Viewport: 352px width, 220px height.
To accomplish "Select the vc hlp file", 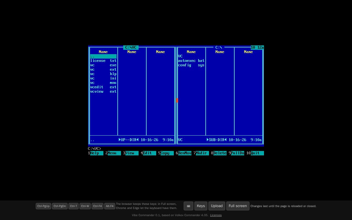I will click(x=103, y=74).
